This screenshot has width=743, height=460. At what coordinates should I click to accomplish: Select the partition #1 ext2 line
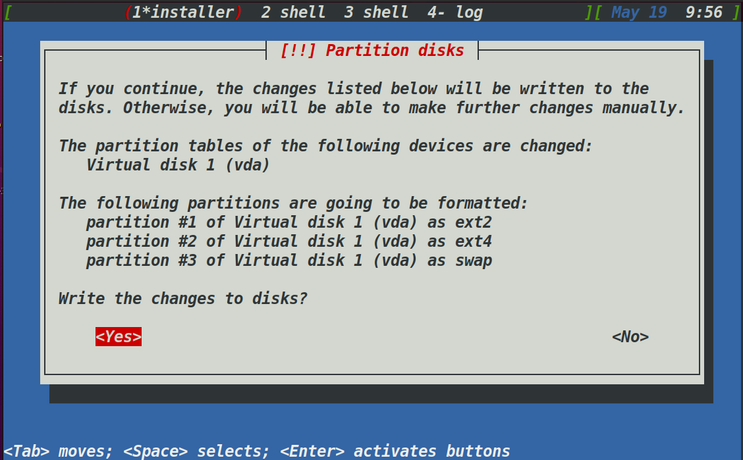[289, 222]
